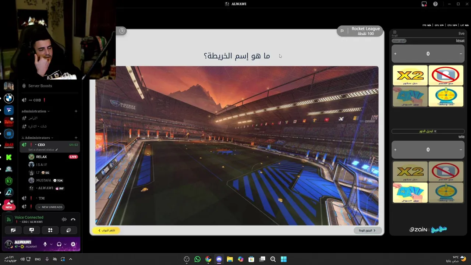Click user RELAX in the voice channel
471x265 pixels.
click(42, 157)
